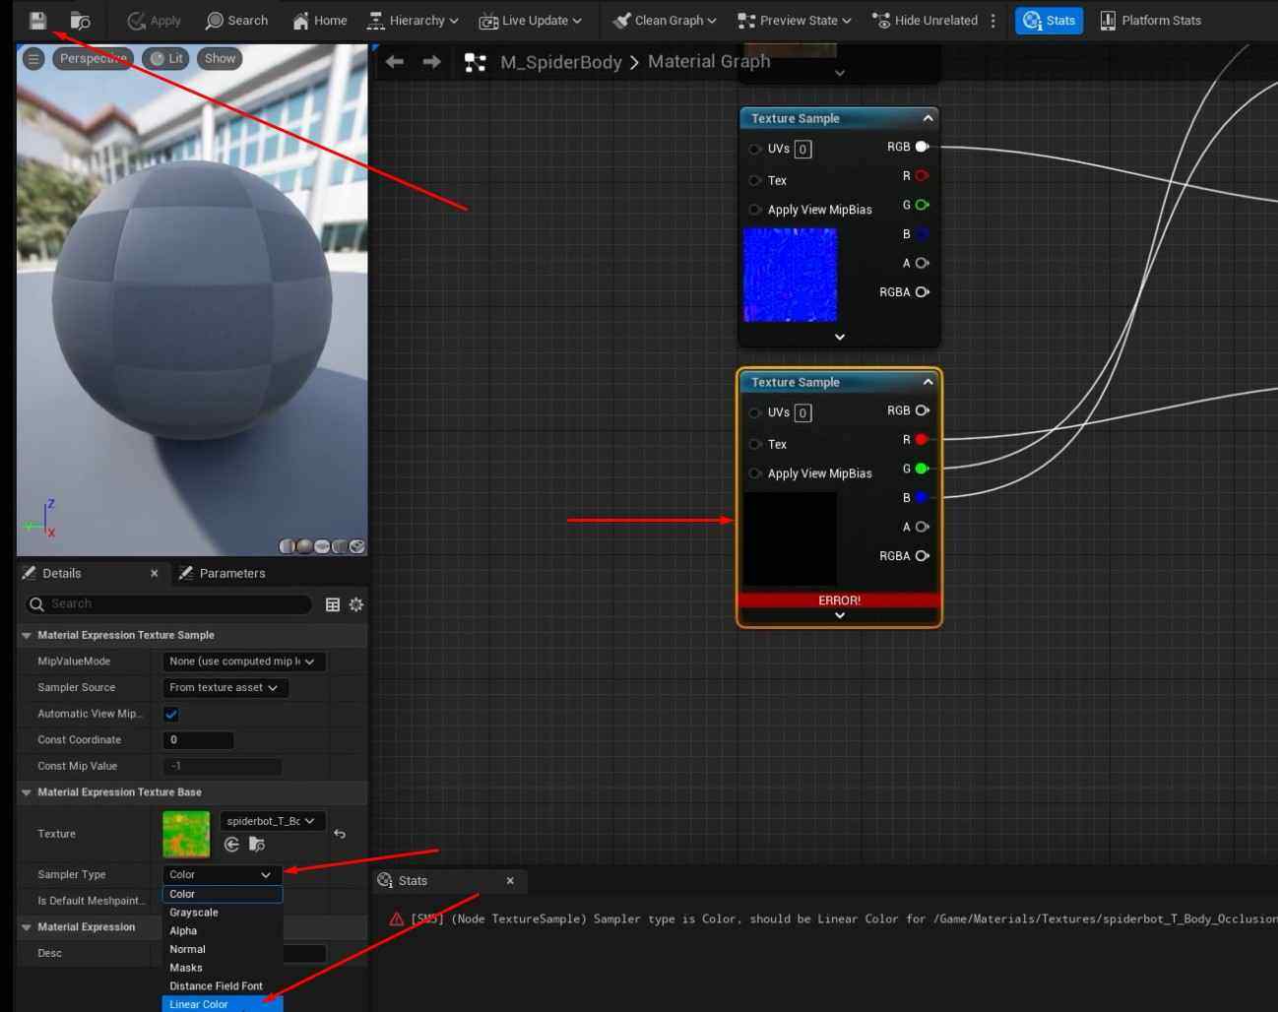Toggle the Stats button
1278x1012 pixels.
1050,21
